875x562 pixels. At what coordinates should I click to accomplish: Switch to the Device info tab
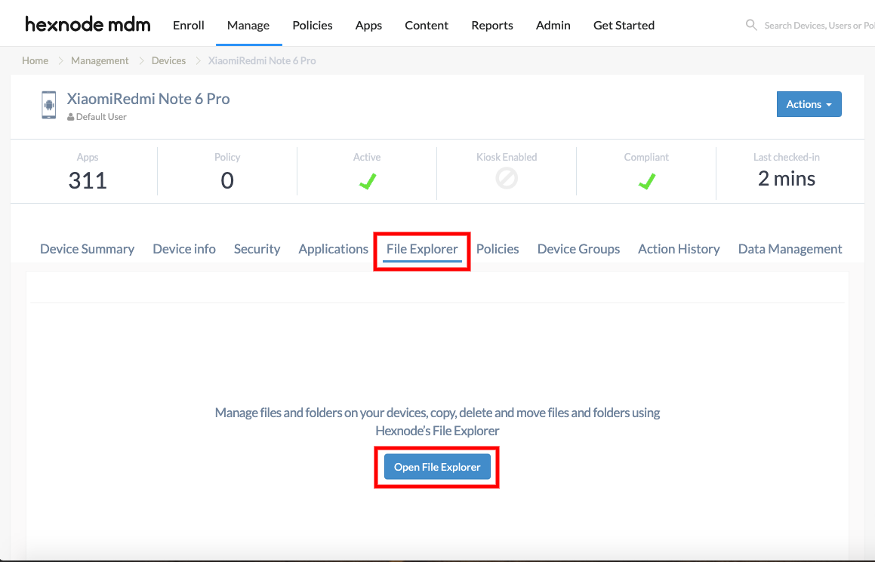[x=184, y=249]
